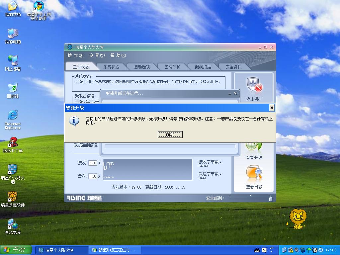Open 瑞星个人防火墙 desktop shortcut
Viewport: 340px width, 255px height.
pyautogui.click(x=13, y=174)
